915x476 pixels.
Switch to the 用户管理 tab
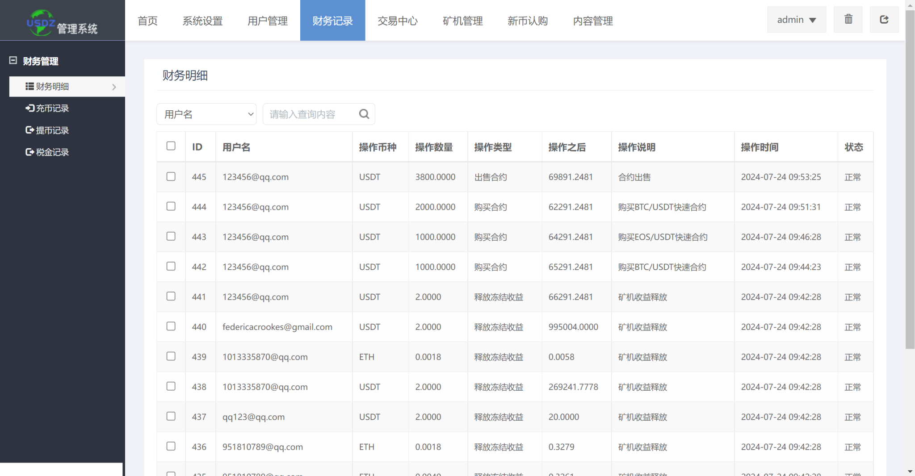click(x=268, y=21)
